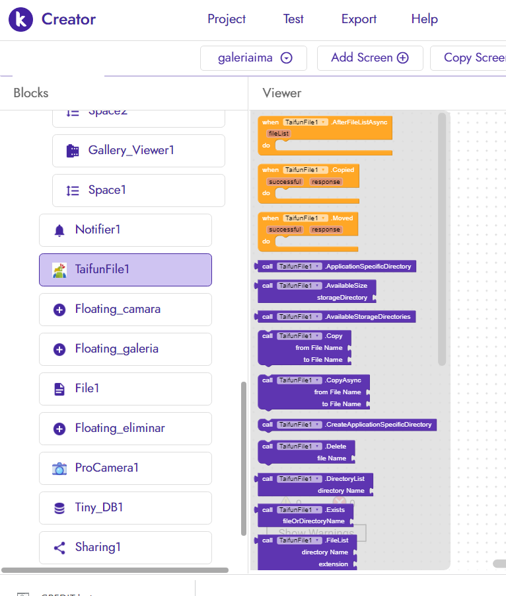Select the Floating_camara block entry
Image resolution: width=506 pixels, height=596 pixels.
click(x=126, y=310)
